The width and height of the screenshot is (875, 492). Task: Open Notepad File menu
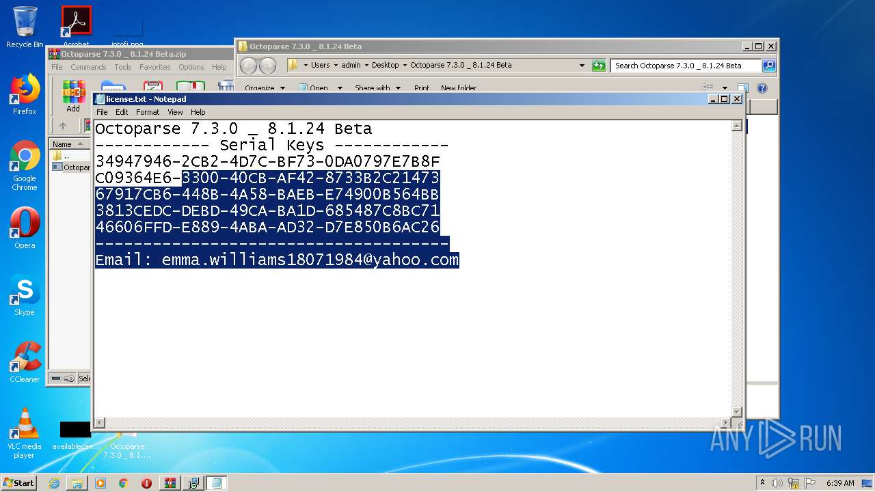(102, 112)
